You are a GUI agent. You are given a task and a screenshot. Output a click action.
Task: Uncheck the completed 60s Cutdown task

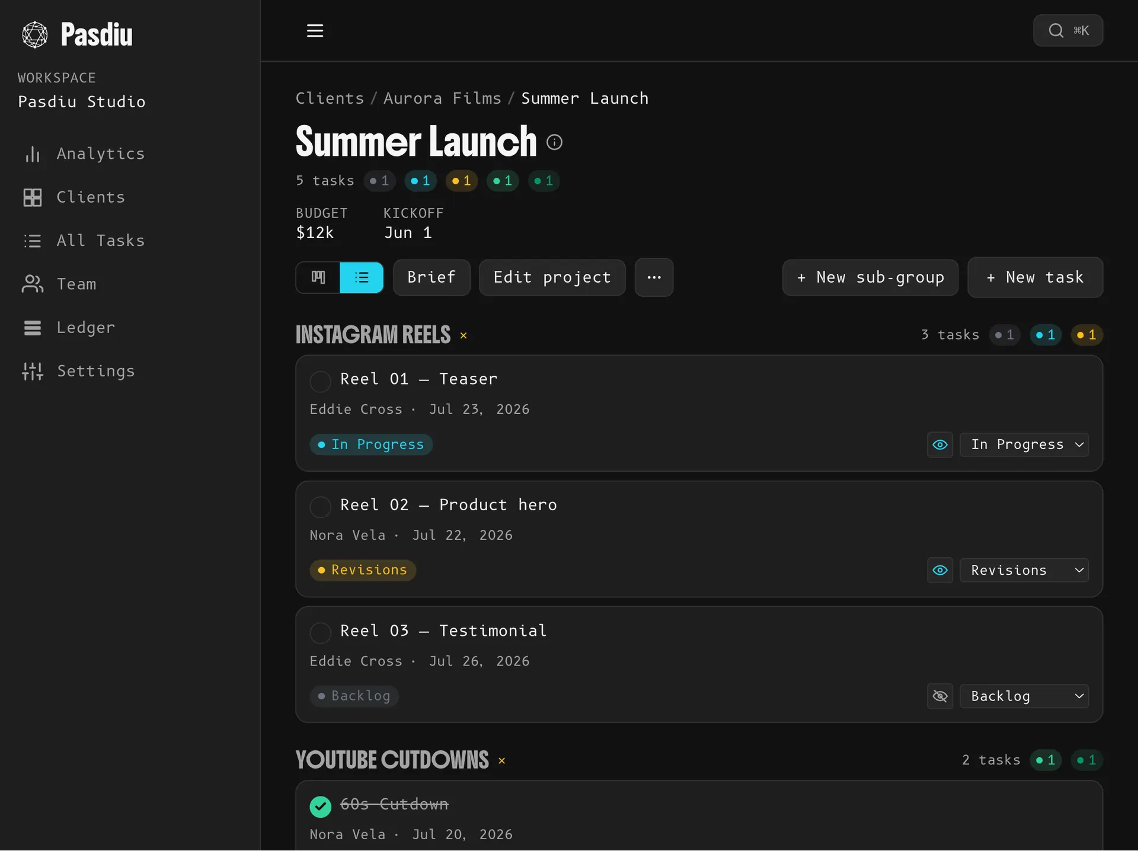pos(321,806)
